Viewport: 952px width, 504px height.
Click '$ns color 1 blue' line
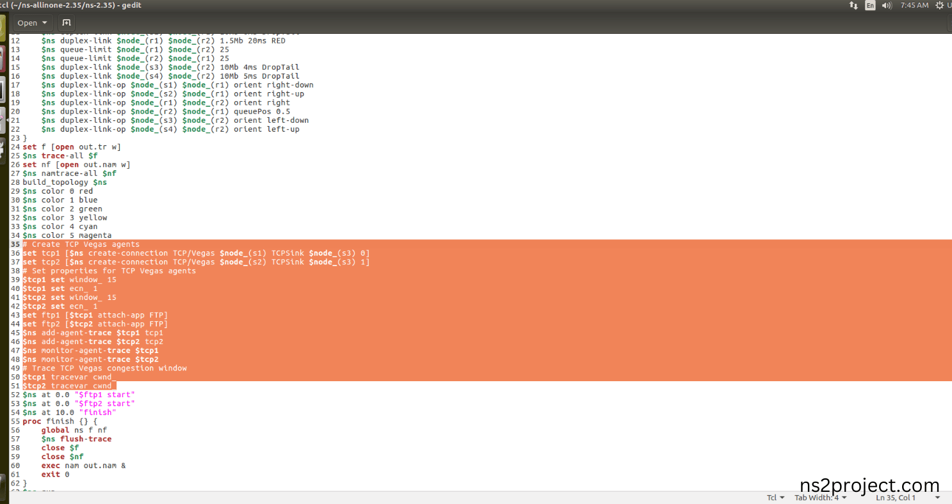60,200
